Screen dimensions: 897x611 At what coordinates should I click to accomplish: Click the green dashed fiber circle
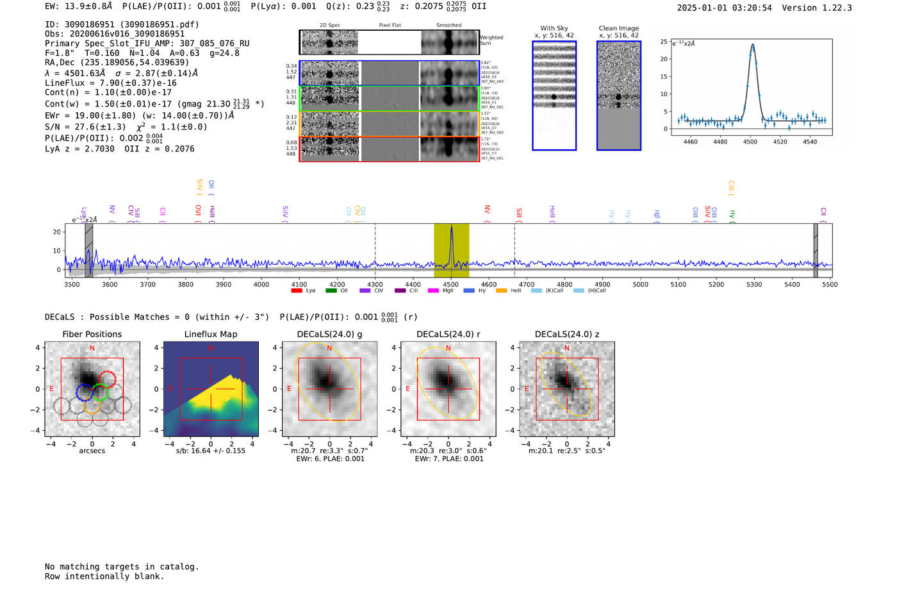coord(100,392)
